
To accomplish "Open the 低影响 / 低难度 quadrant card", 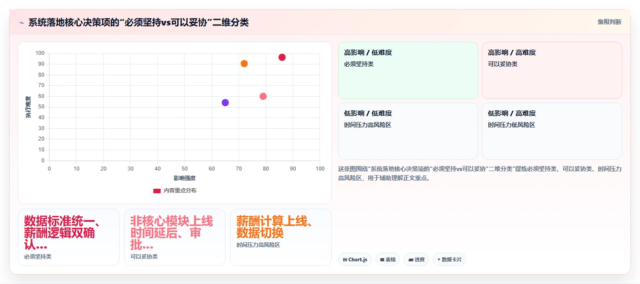I will (x=408, y=131).
